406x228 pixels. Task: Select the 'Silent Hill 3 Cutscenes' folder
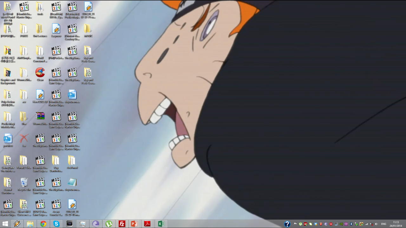click(x=24, y=208)
